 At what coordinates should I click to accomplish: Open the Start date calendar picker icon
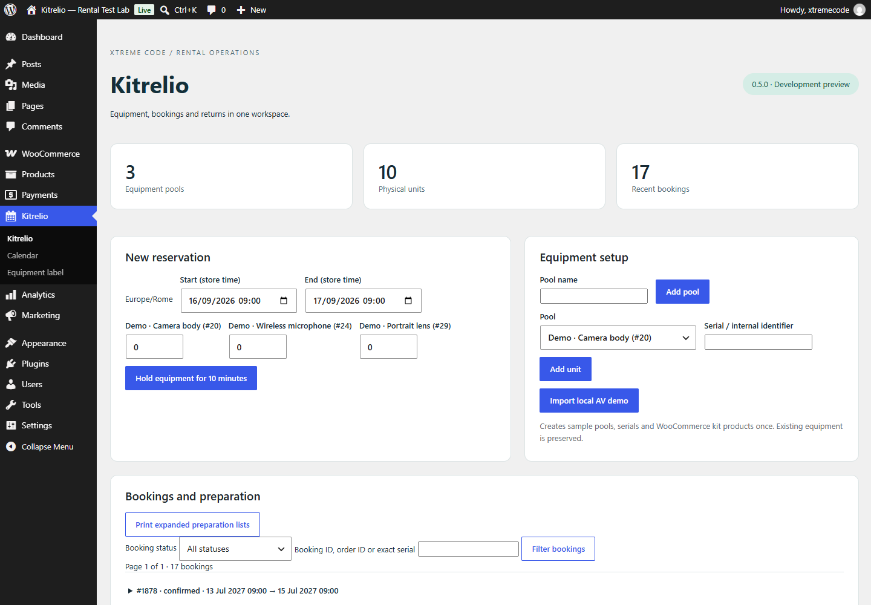(284, 301)
